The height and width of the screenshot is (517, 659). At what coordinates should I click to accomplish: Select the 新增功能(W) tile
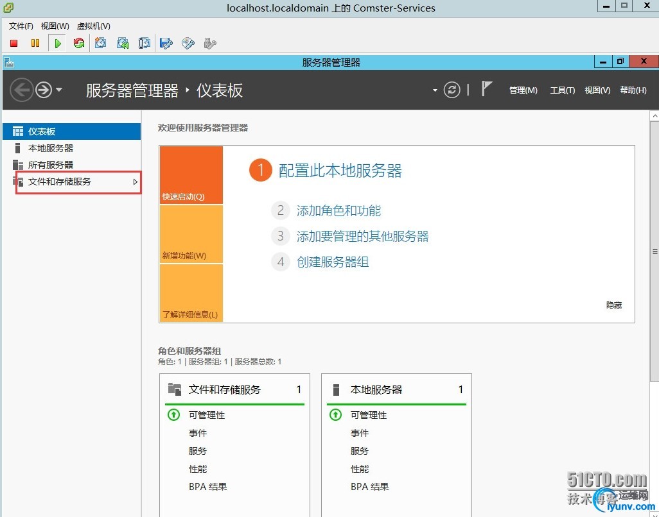(x=191, y=234)
